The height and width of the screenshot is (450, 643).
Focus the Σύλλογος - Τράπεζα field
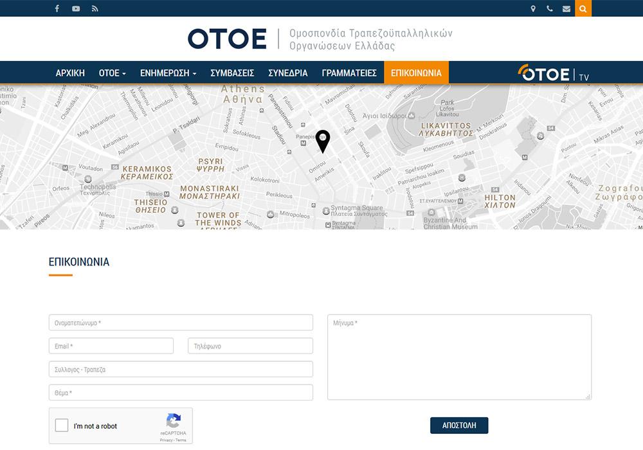[x=181, y=369]
